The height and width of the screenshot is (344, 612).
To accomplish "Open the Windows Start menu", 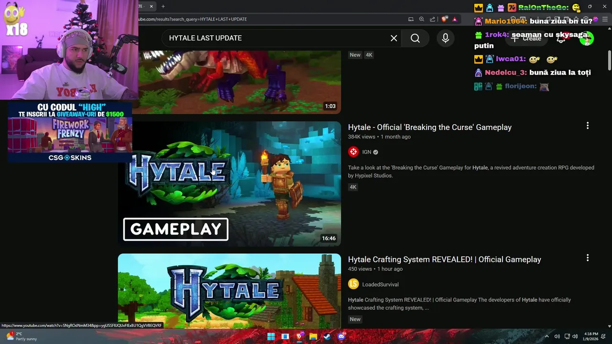I will coord(271,336).
